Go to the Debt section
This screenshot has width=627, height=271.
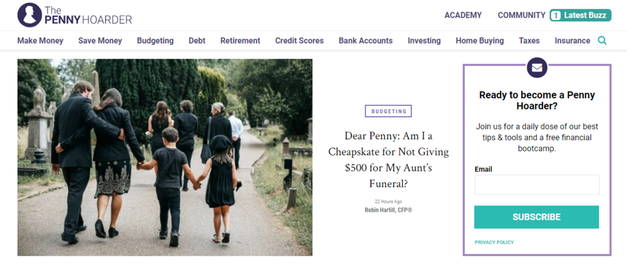[x=197, y=41]
